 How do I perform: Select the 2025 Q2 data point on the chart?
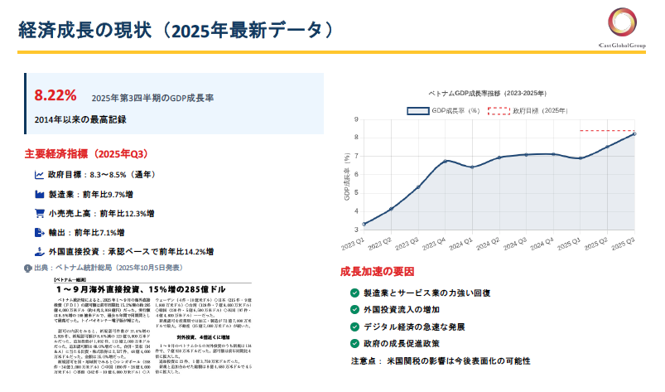point(607,147)
